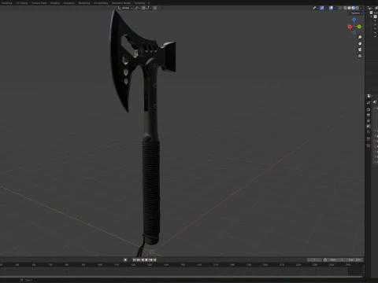This screenshot has width=378, height=283.
Task: Open the UV Editing workspace tab
Action: pyautogui.click(x=21, y=3)
